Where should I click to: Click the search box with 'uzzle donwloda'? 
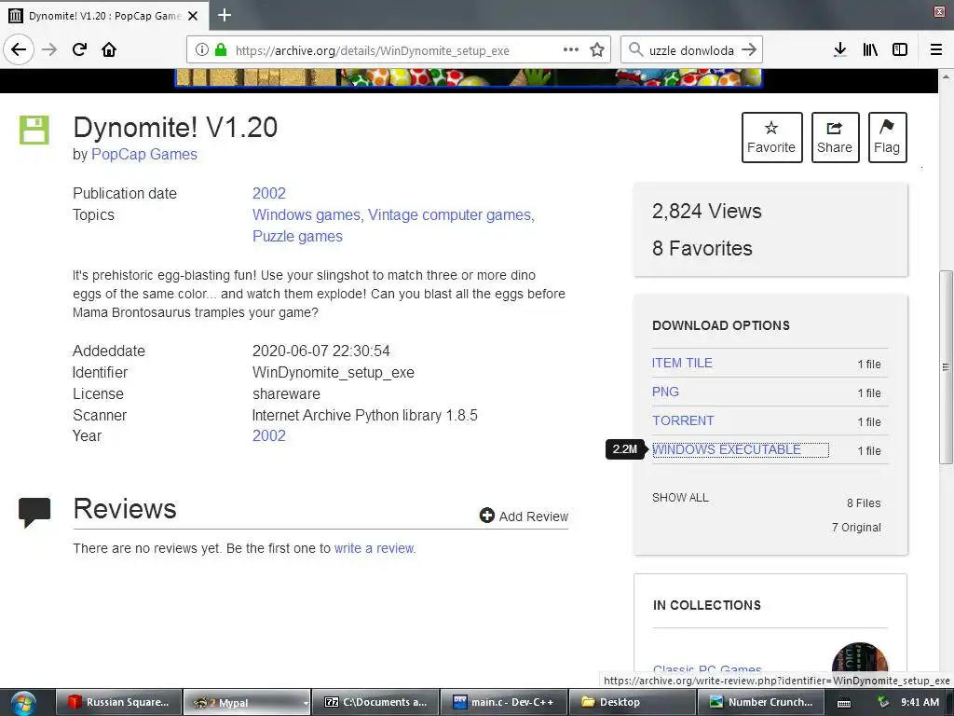tap(690, 50)
